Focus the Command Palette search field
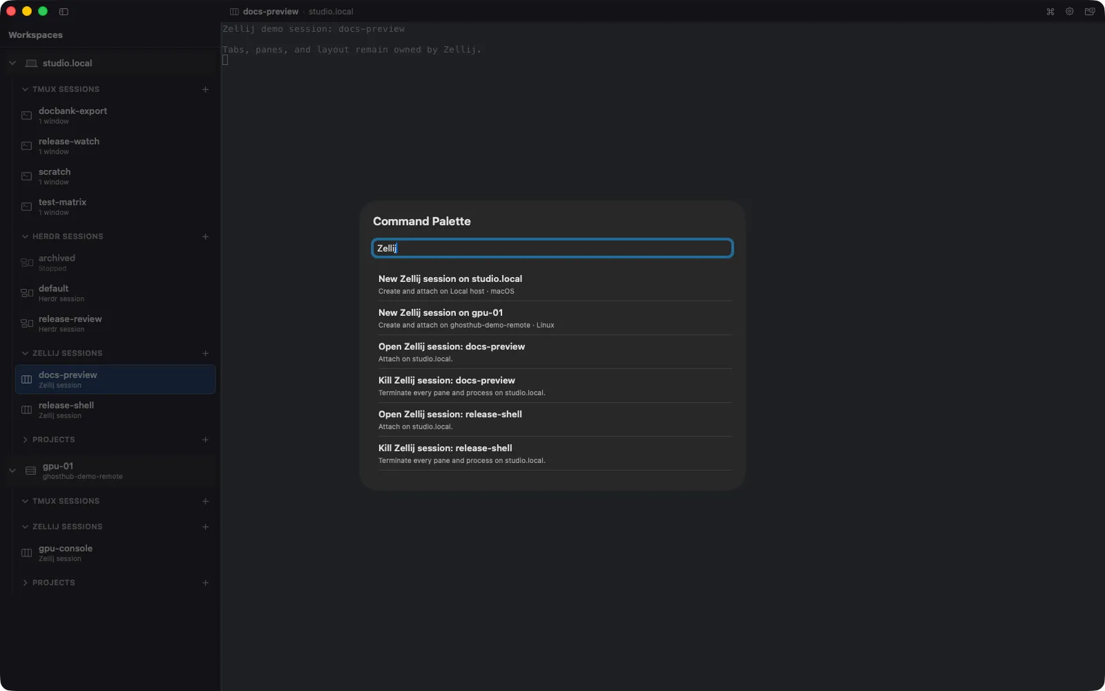This screenshot has height=691, width=1105. click(552, 248)
